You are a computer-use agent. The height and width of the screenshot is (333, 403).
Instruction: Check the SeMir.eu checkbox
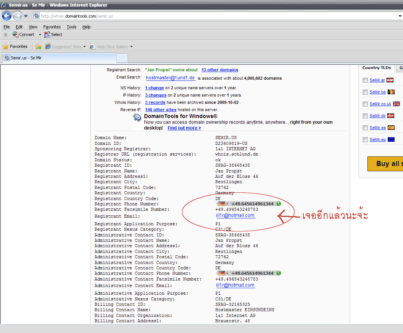[365, 139]
